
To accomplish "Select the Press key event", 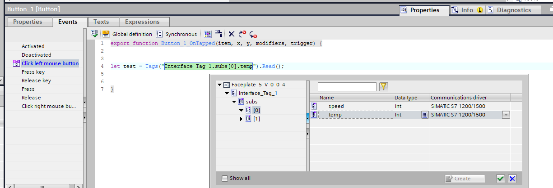I will [33, 72].
